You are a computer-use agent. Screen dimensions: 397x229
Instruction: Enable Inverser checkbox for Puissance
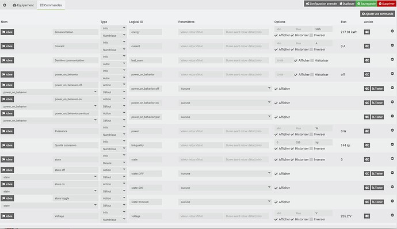(x=311, y=135)
